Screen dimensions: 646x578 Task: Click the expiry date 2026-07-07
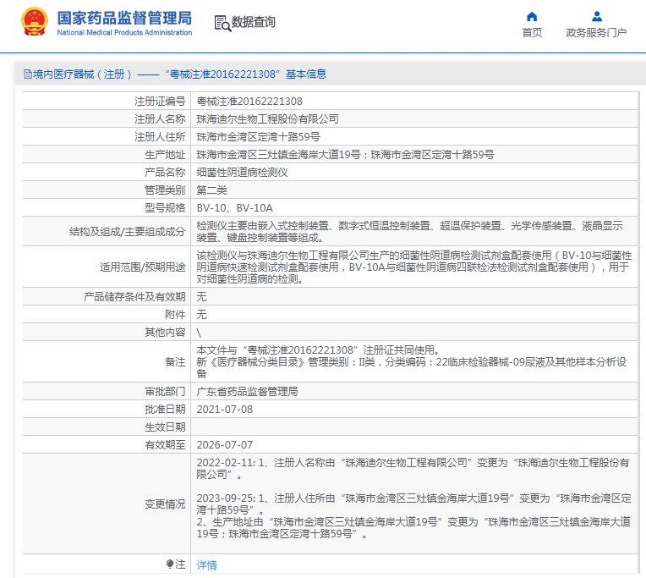[225, 445]
